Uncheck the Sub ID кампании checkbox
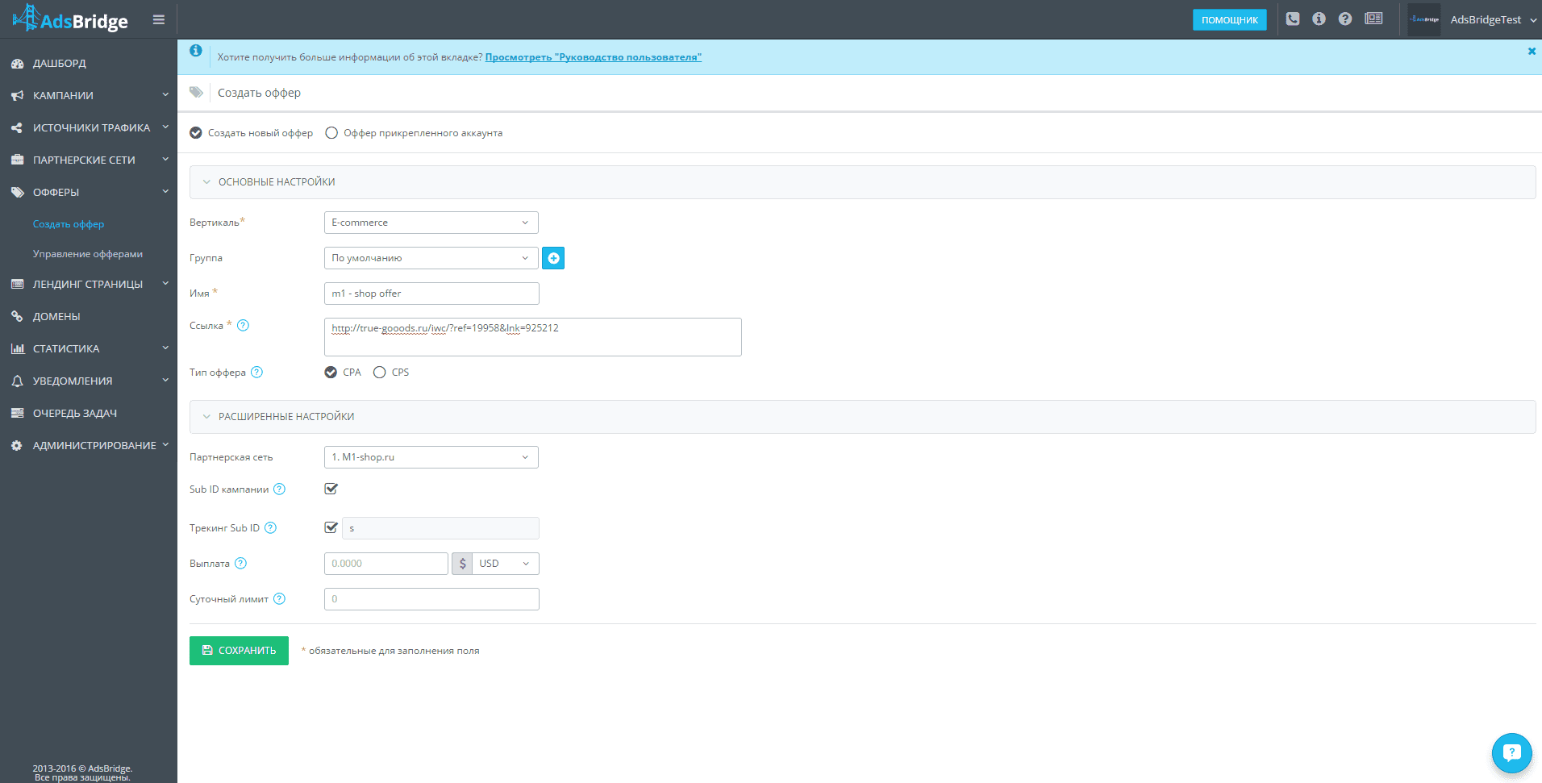This screenshot has width=1542, height=783. click(x=331, y=489)
